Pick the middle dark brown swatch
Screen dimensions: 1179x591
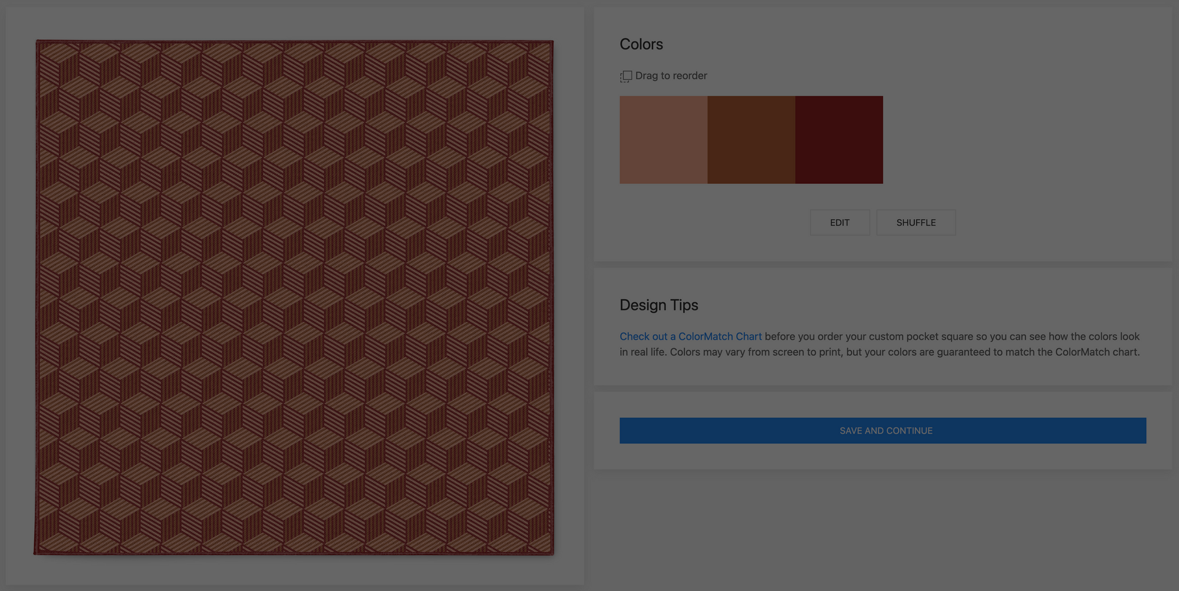[x=751, y=140]
